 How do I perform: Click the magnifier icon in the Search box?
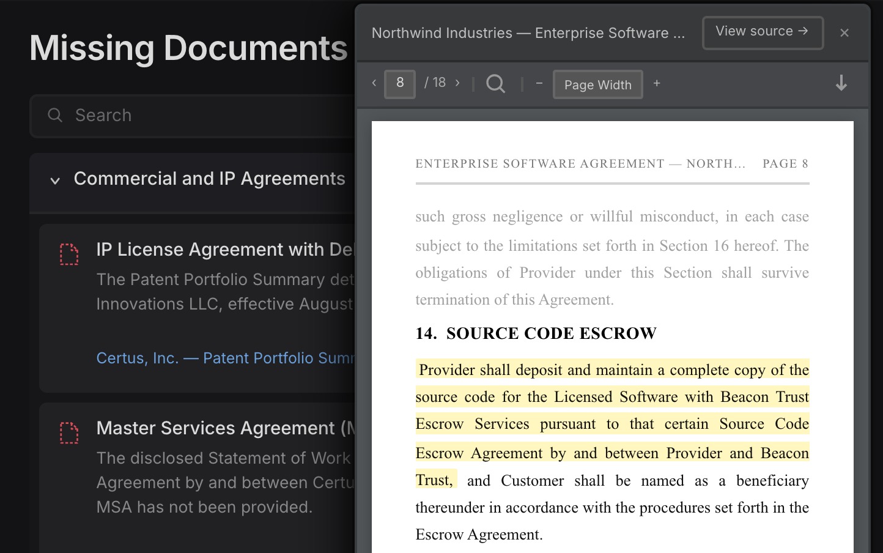[55, 115]
